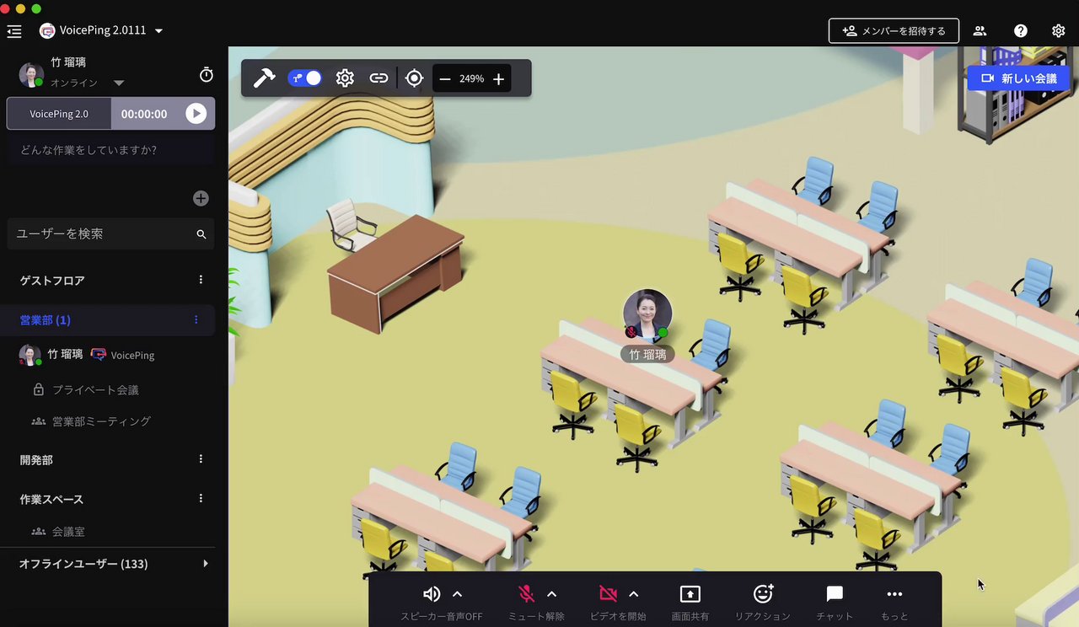Start the 00:00:00 time tracker play button

196,114
